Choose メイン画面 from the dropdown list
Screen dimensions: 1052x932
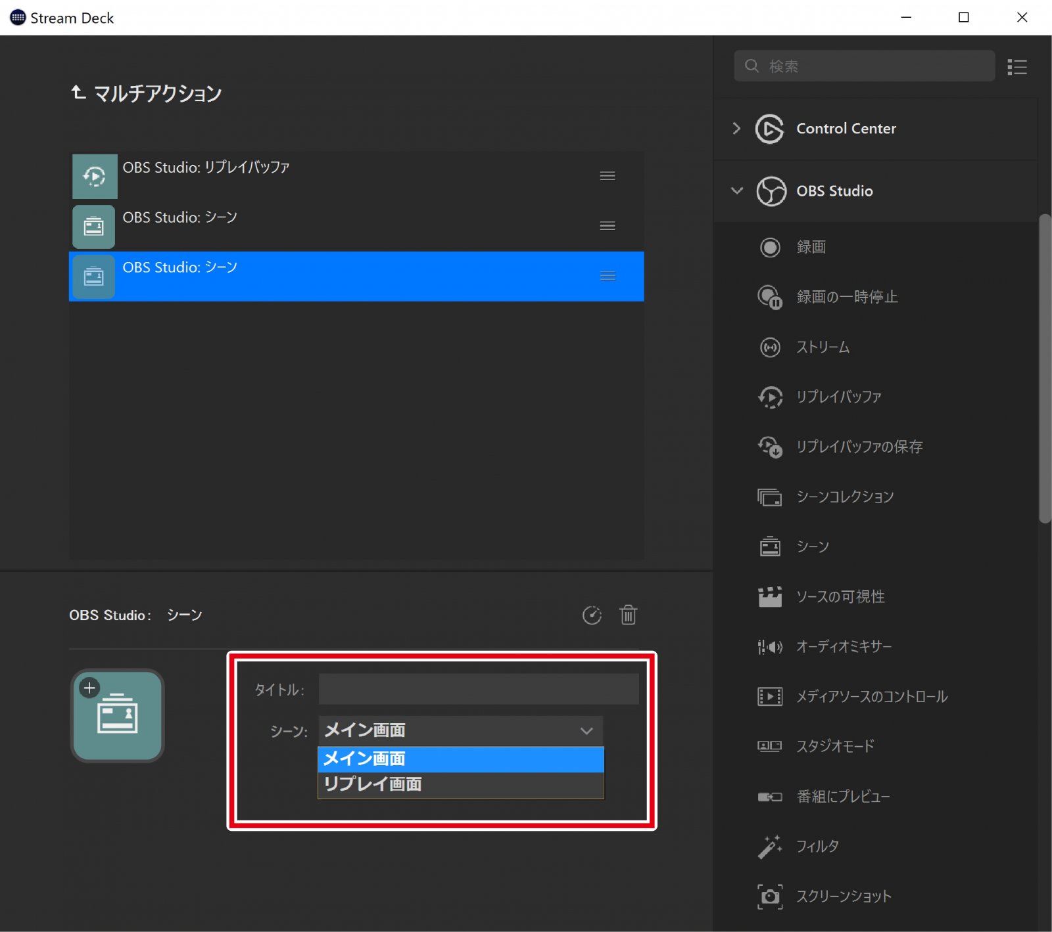pos(461,759)
